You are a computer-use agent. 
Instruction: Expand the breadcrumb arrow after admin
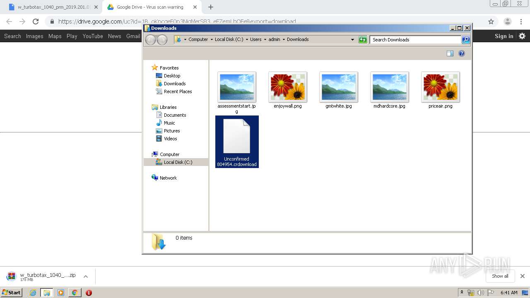point(284,40)
